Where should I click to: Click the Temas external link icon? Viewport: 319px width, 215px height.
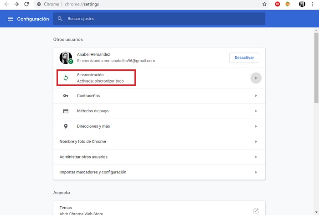[x=256, y=211]
